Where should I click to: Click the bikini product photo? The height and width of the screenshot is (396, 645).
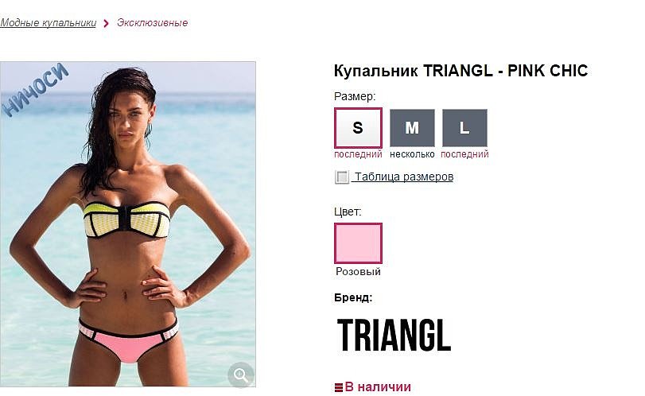[x=128, y=224]
